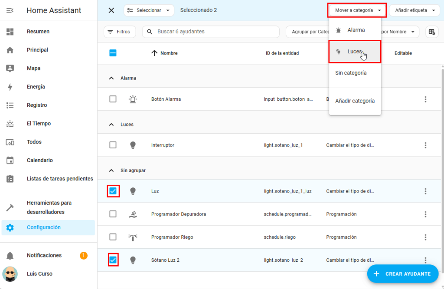Open the Calendario calendar icon
Viewport: 444px width, 289px height.
[x=10, y=161]
